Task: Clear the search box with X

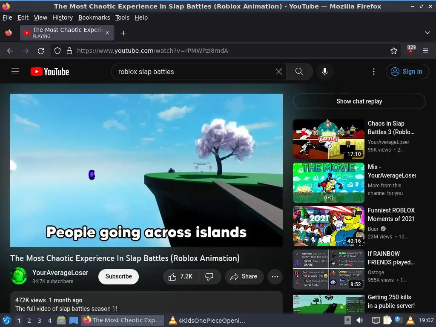Action: [x=278, y=72]
